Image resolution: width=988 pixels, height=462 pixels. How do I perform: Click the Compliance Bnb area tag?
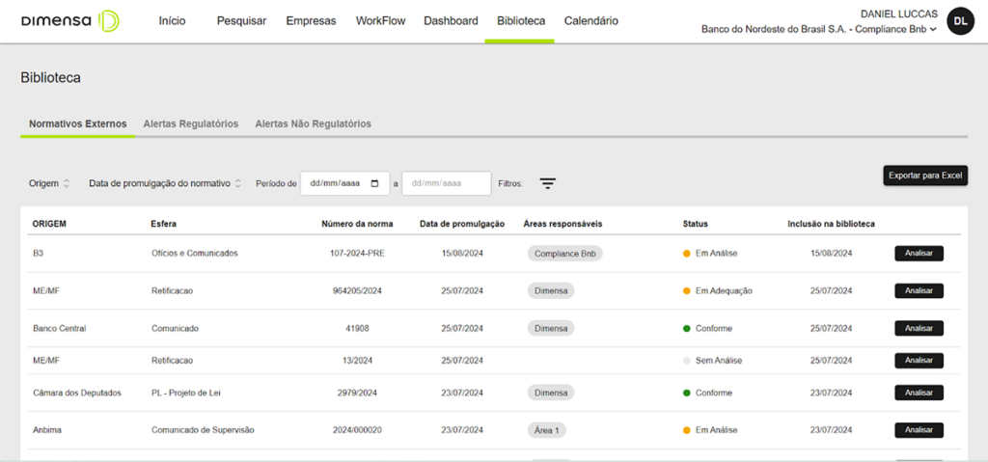coord(564,254)
